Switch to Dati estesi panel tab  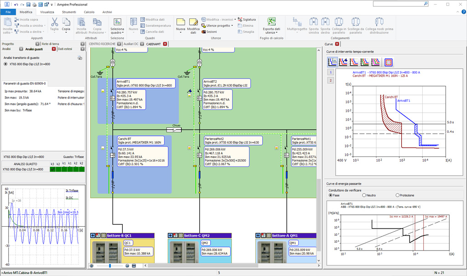click(65, 49)
